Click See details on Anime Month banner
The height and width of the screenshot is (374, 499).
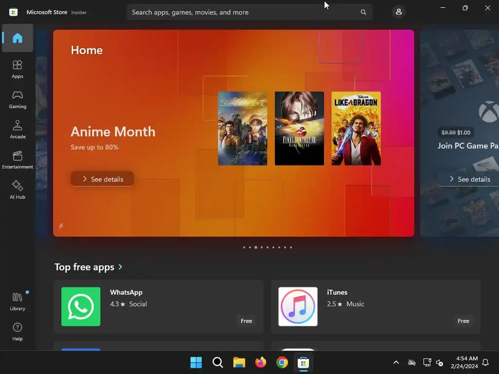coord(102,179)
